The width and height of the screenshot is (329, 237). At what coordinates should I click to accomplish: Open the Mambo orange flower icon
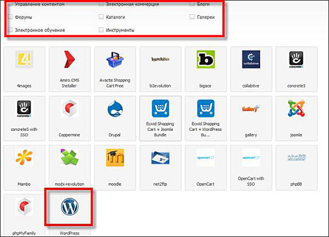[x=24, y=158]
